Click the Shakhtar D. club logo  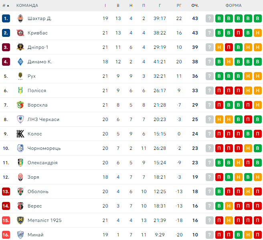coord(20,18)
